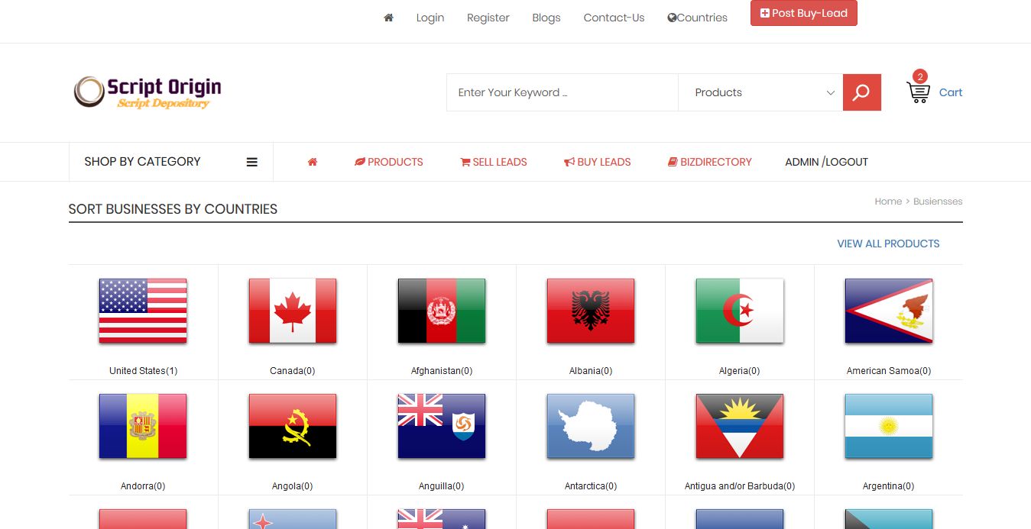Click the Register link

[x=488, y=18]
